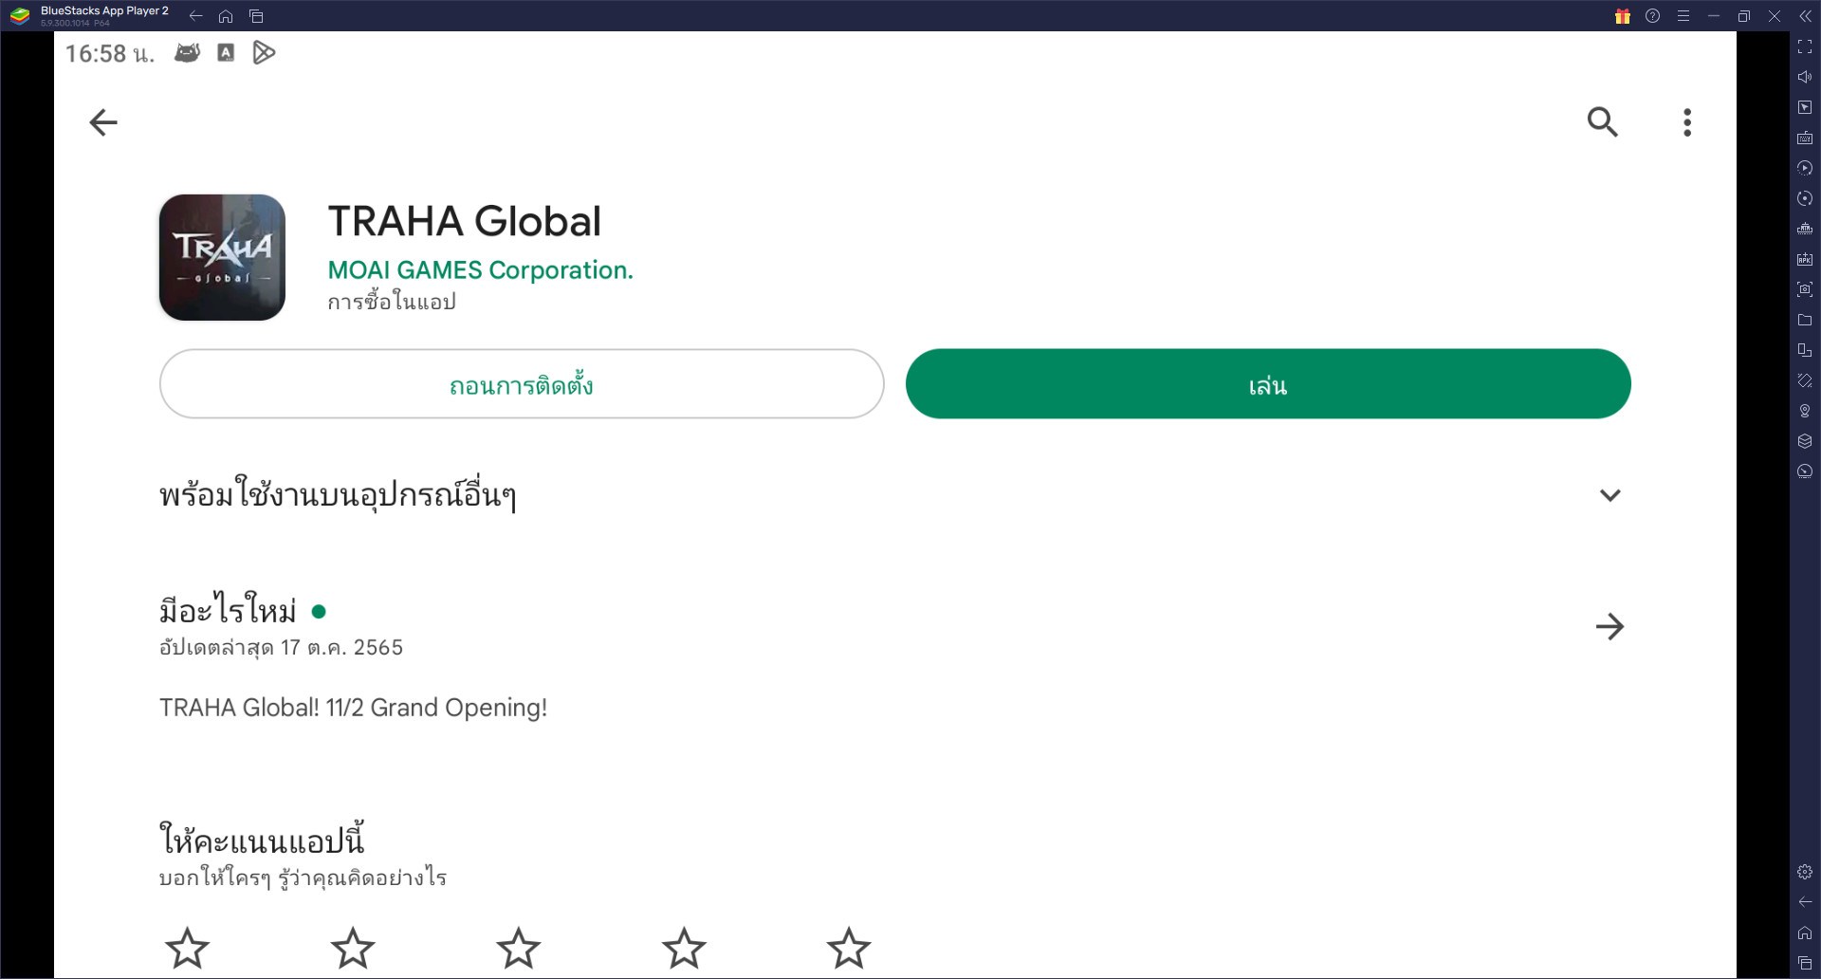1821x979 pixels.
Task: Collapse the BlueStacks sidebar with double chevron
Action: 1805,16
